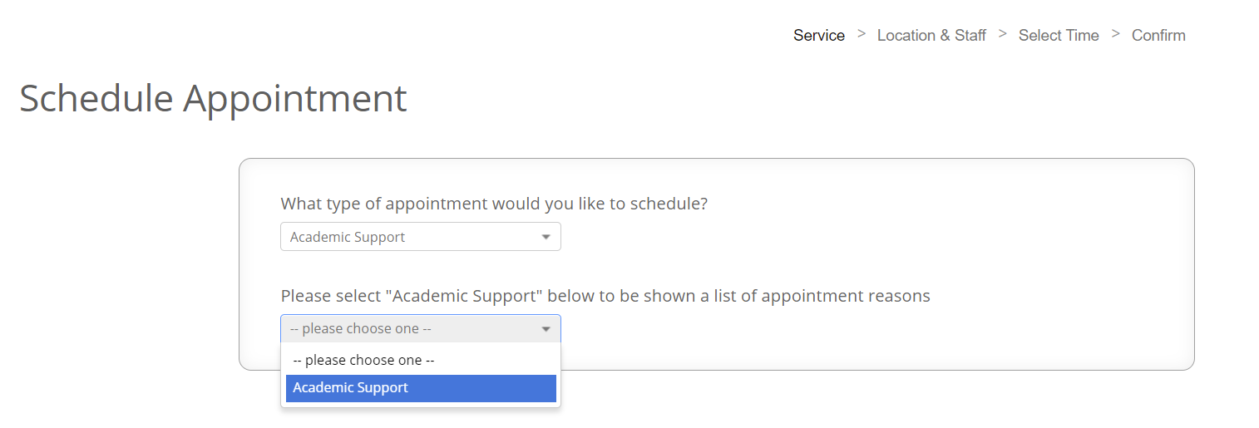The image size is (1259, 428).
Task: Click the chevron between Select Time and Confirm
Action: 1116,34
